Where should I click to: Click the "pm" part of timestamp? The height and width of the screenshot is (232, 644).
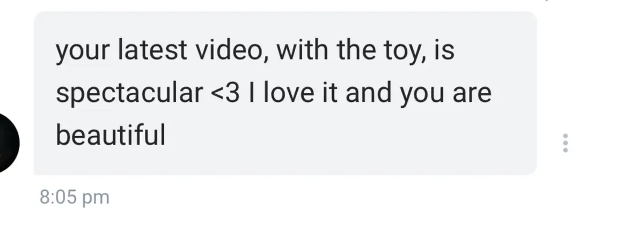[97, 199]
